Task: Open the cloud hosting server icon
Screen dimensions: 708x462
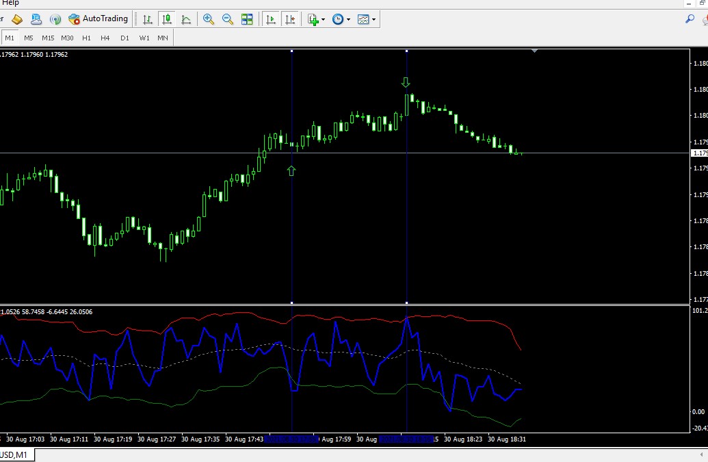Action: (36, 19)
